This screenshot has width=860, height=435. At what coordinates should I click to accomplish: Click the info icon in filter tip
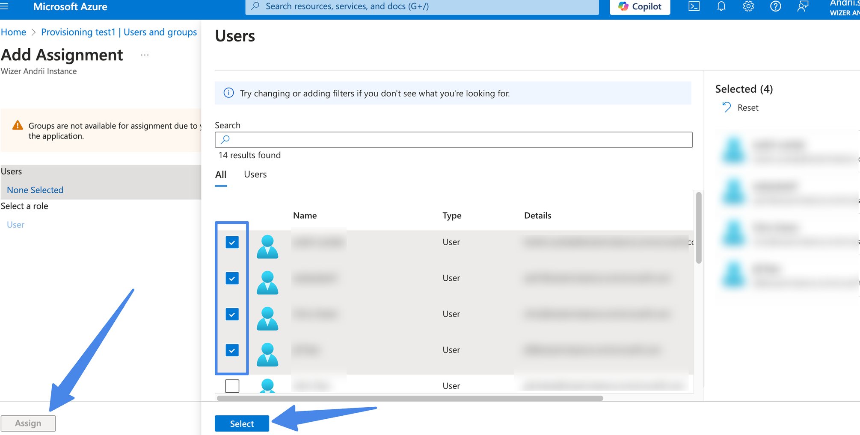tap(229, 93)
